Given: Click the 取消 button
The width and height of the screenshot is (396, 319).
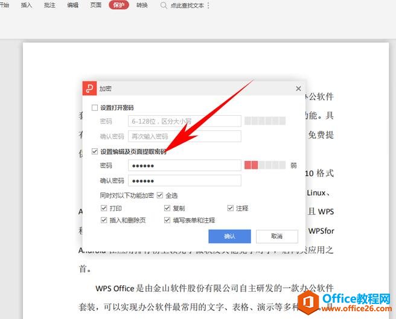Looking at the screenshot, I should pos(277,236).
